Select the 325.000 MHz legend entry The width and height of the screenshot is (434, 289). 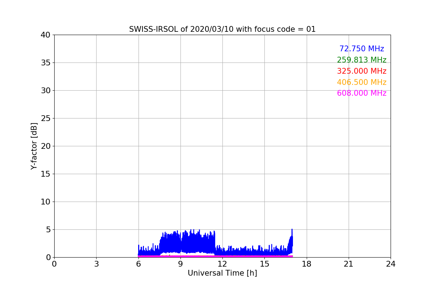point(362,71)
